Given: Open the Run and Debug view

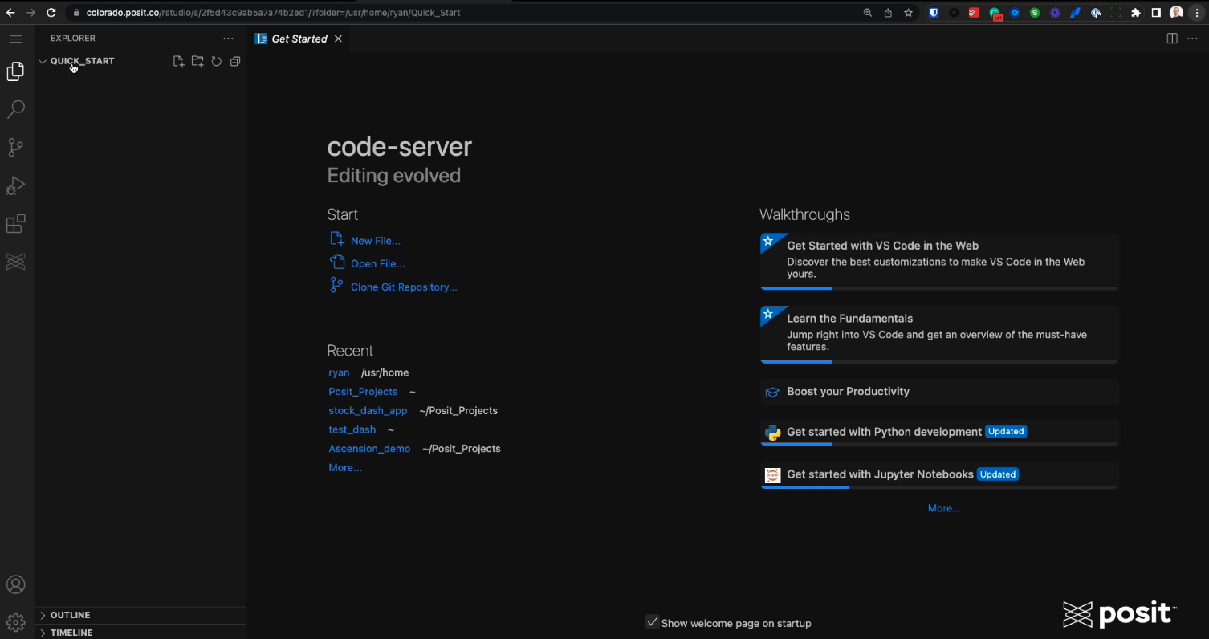Looking at the screenshot, I should 16,185.
